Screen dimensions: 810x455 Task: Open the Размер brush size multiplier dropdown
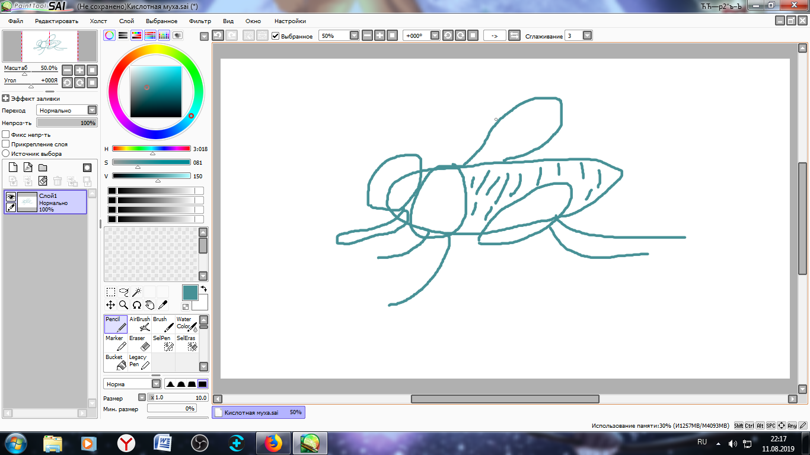[142, 398]
